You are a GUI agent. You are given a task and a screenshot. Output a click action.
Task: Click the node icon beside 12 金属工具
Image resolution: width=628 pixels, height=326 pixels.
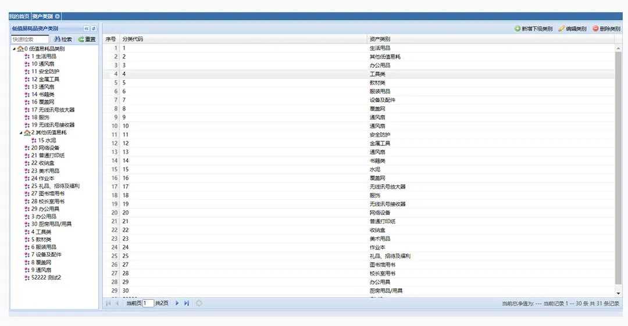click(x=27, y=79)
